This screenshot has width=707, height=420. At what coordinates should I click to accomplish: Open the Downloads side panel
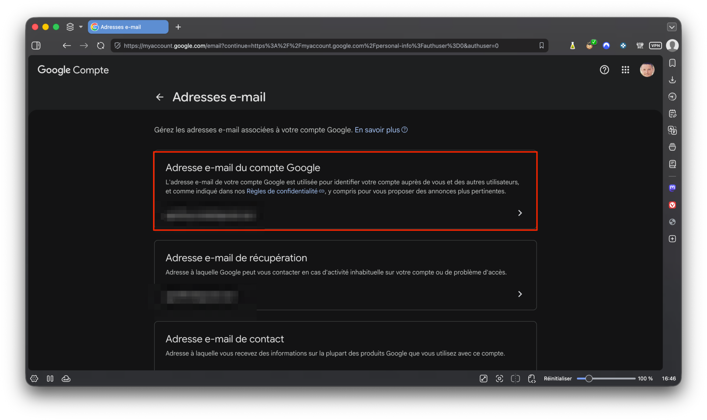[672, 80]
